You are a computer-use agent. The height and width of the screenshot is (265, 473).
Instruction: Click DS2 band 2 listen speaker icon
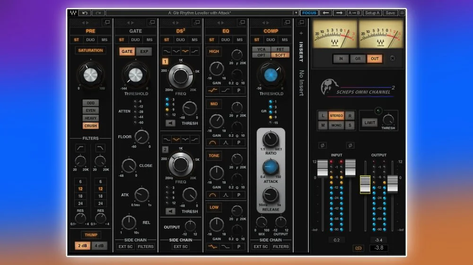[170, 211]
